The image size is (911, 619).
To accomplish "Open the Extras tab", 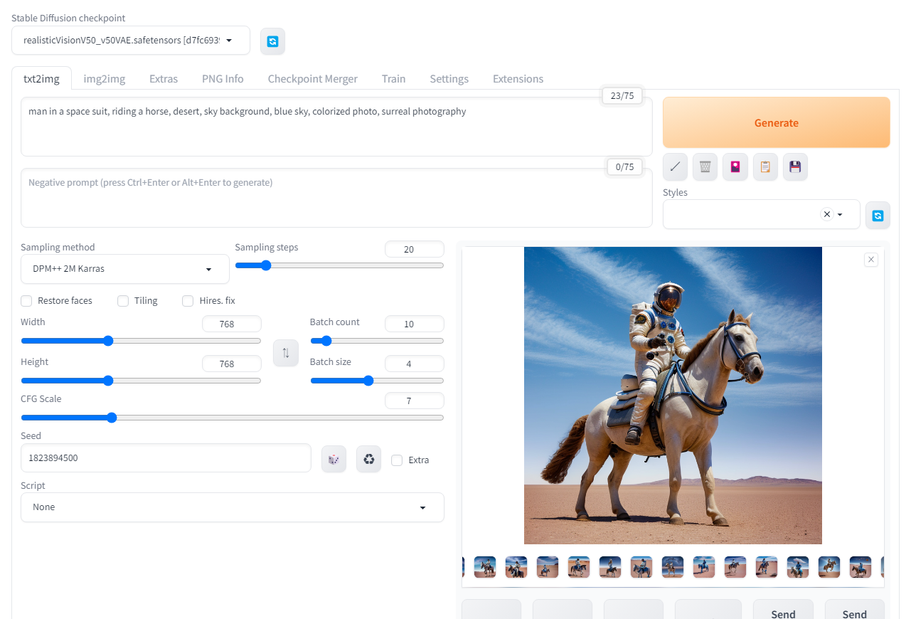I will 164,79.
